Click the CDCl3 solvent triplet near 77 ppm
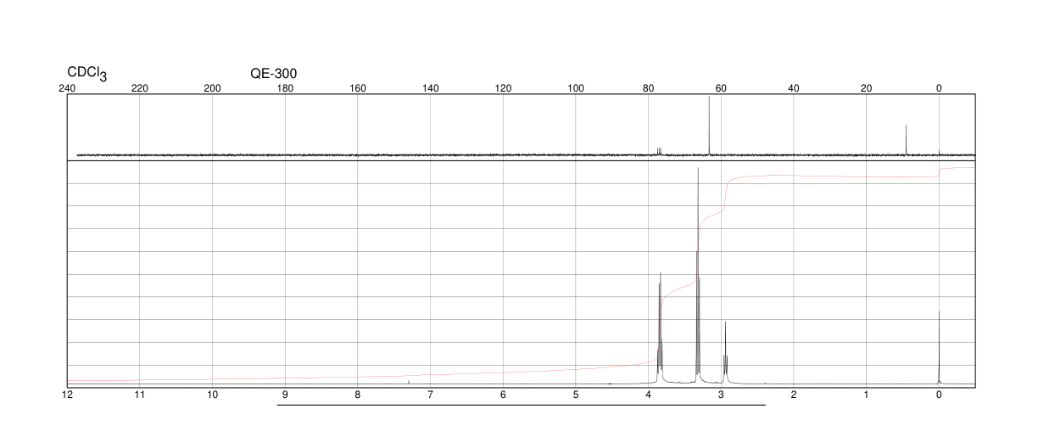The image size is (1038, 448). (x=659, y=151)
